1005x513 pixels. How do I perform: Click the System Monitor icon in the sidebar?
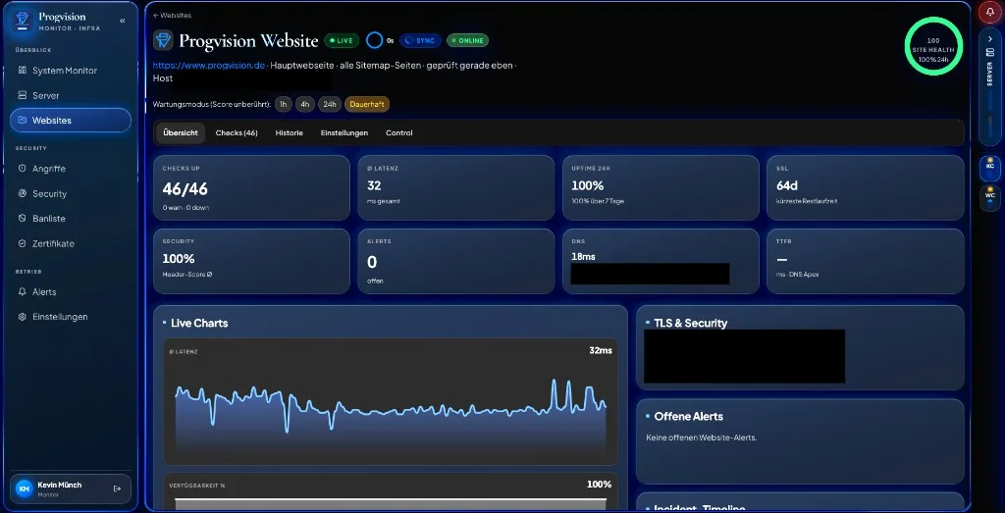coord(23,71)
